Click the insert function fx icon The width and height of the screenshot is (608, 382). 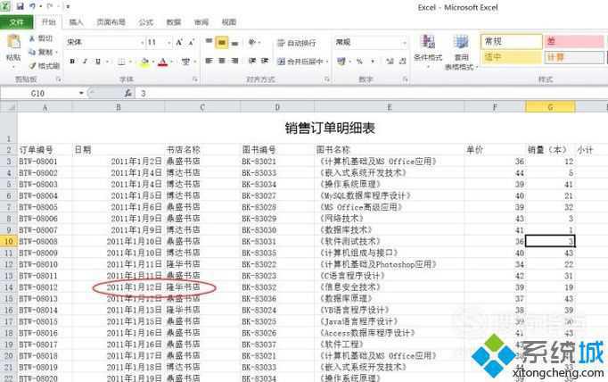(129, 93)
